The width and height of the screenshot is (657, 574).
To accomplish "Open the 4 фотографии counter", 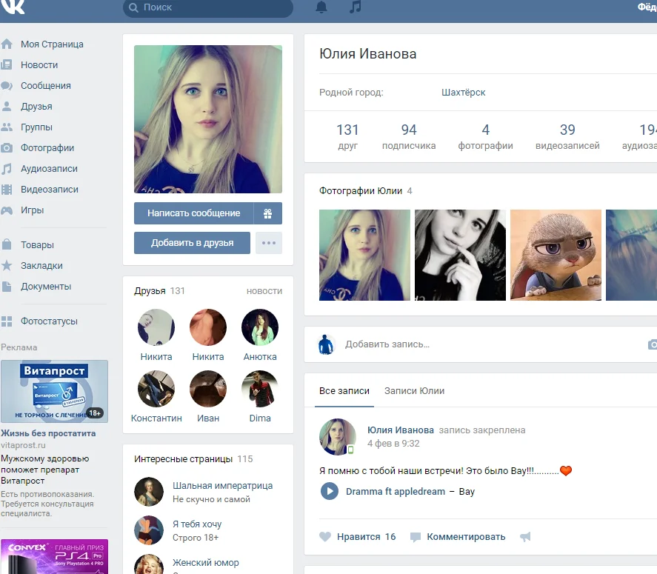I will coord(485,136).
